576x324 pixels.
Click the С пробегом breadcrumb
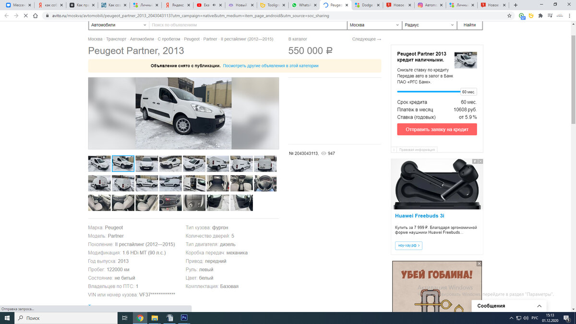click(169, 39)
